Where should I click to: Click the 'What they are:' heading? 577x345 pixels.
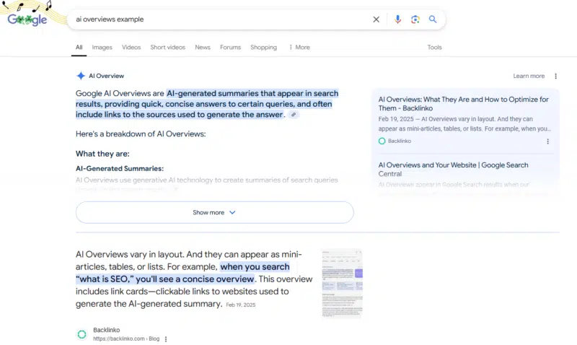pyautogui.click(x=102, y=154)
